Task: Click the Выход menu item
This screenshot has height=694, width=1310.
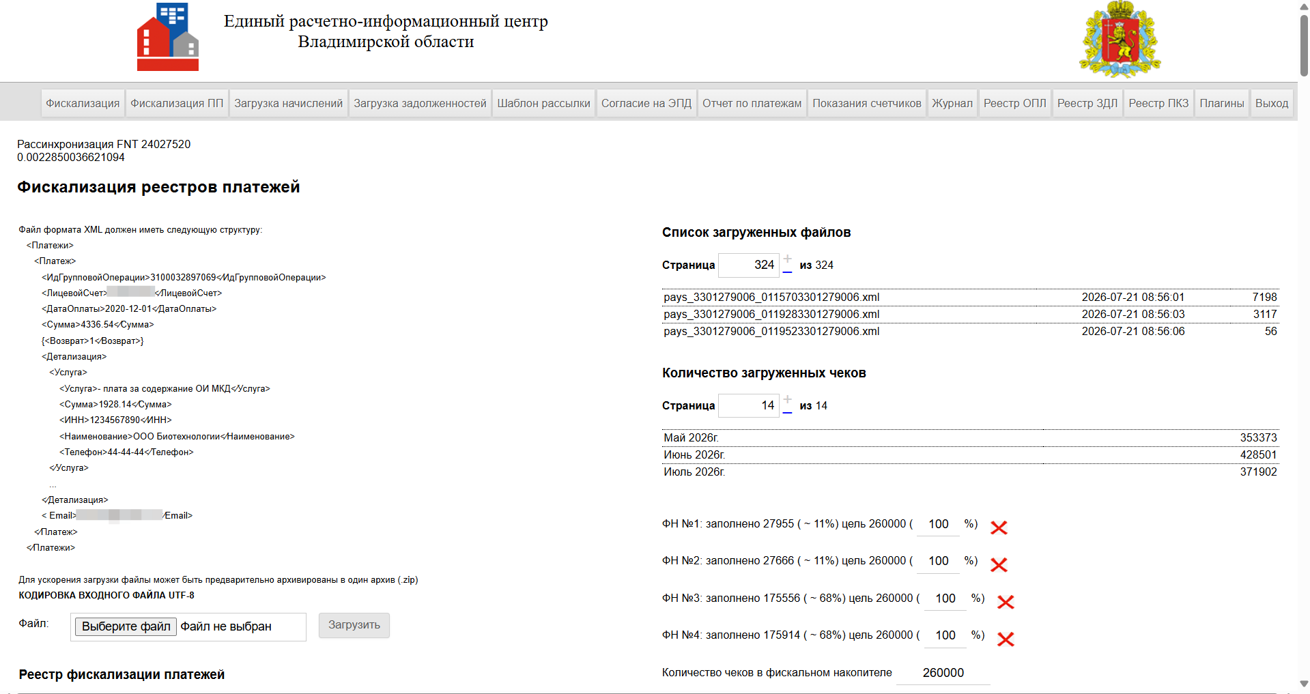Action: click(1272, 103)
